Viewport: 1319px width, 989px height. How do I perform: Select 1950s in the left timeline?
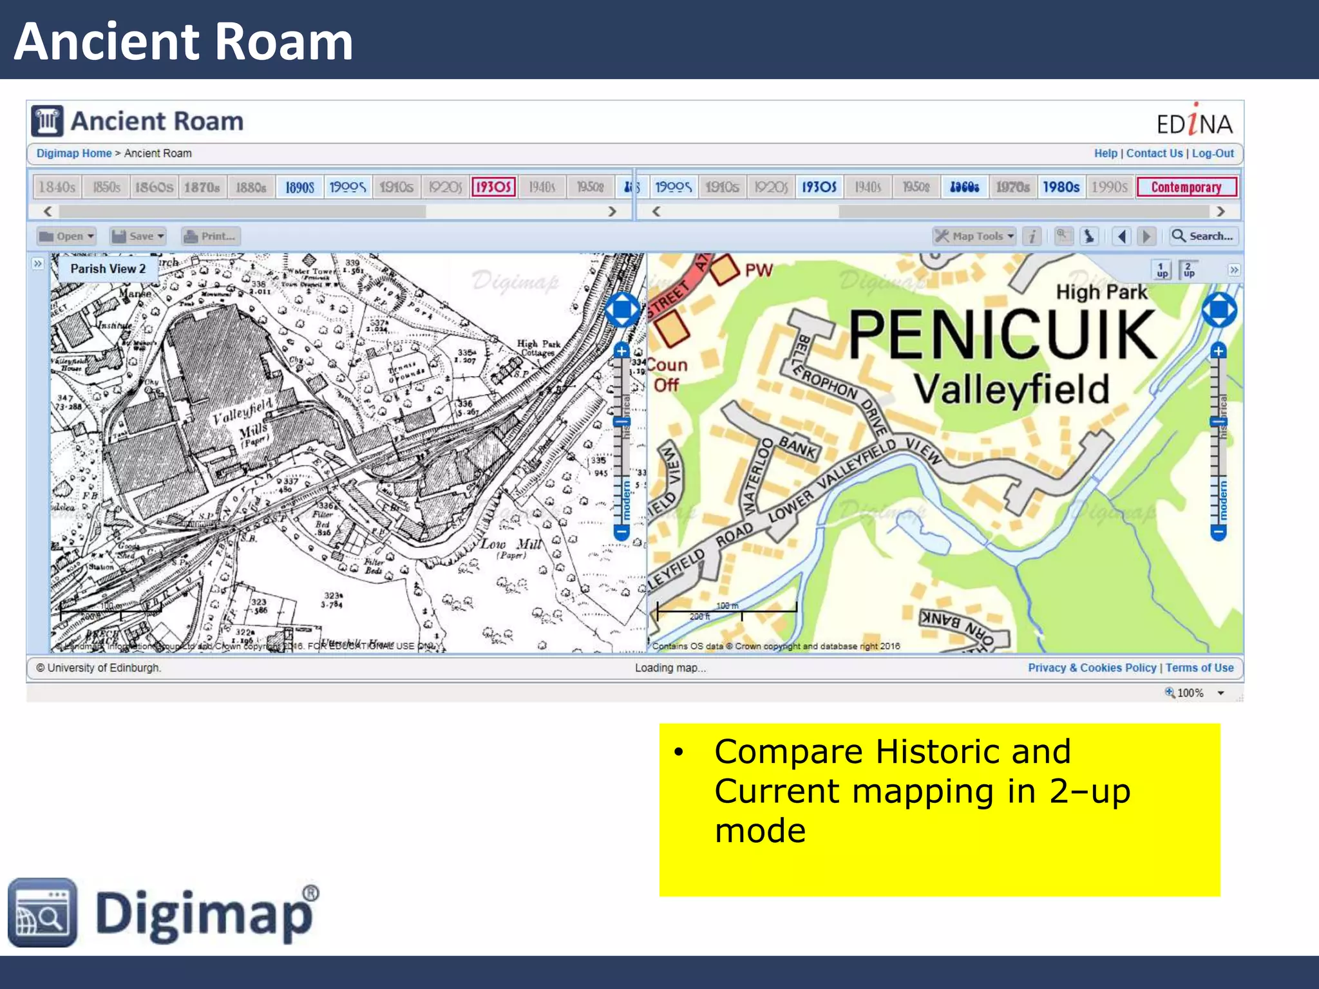coord(591,187)
